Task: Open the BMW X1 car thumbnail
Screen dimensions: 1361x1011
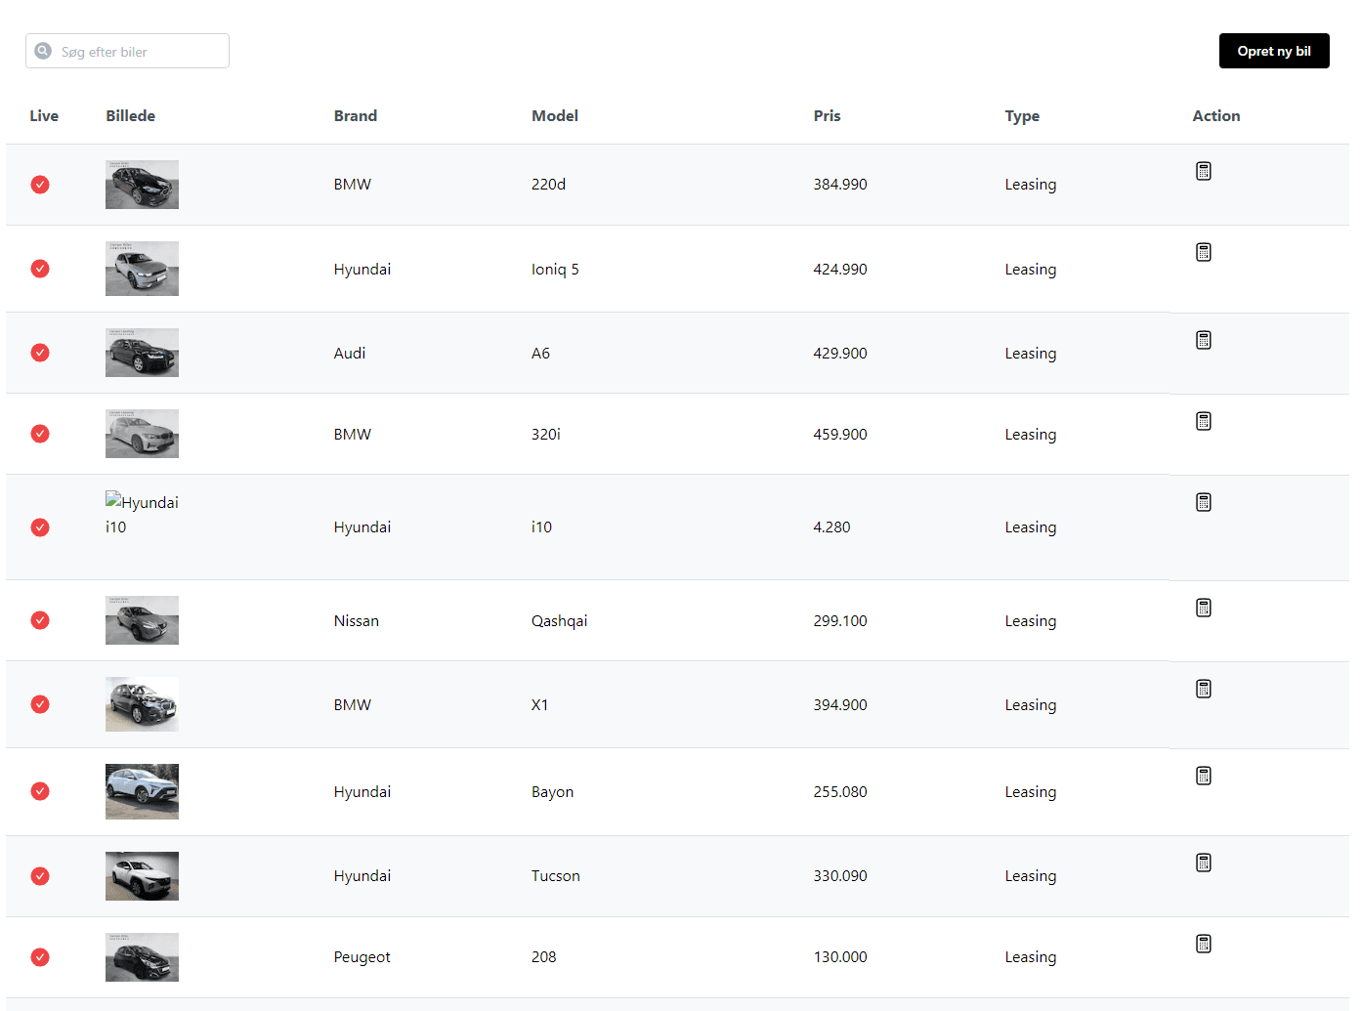Action: pyautogui.click(x=142, y=704)
